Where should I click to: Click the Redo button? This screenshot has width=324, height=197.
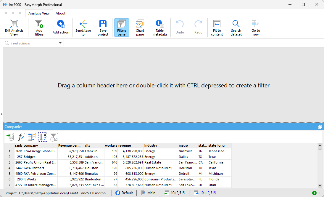coord(198,28)
